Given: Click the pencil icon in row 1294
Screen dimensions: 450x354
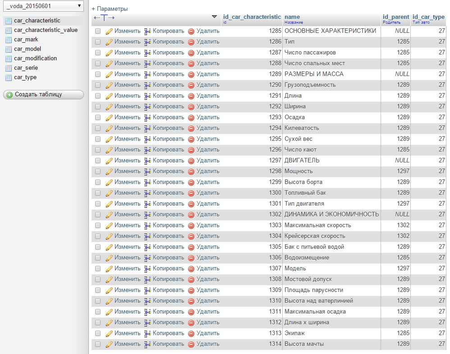Looking at the screenshot, I should pyautogui.click(x=109, y=128).
